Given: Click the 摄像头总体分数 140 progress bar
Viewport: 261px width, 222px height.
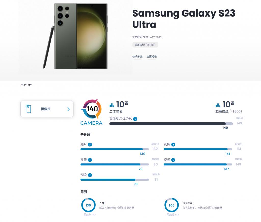Looking at the screenshot, I should (x=171, y=124).
